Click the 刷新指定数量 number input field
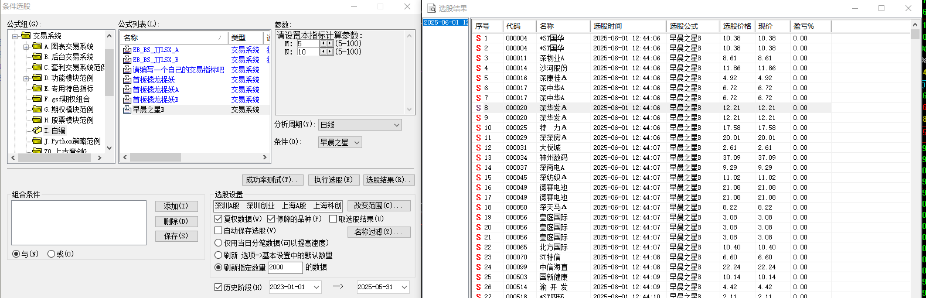Viewport: 926px width, 298px height. tap(284, 268)
